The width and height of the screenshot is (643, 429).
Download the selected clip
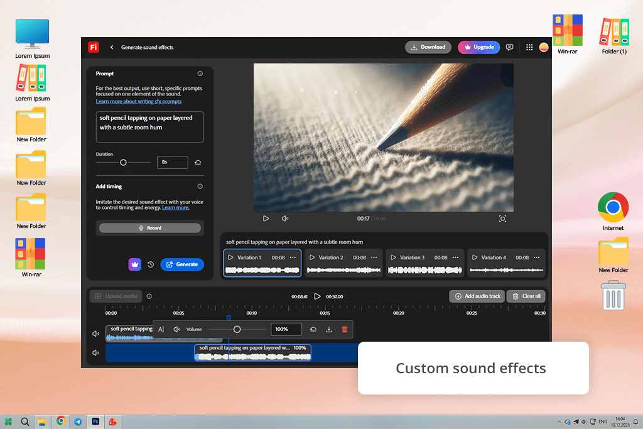click(x=329, y=329)
